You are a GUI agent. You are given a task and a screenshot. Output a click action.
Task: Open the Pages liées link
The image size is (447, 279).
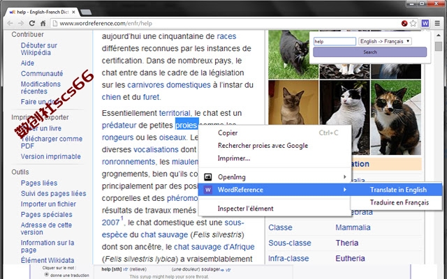39,183
